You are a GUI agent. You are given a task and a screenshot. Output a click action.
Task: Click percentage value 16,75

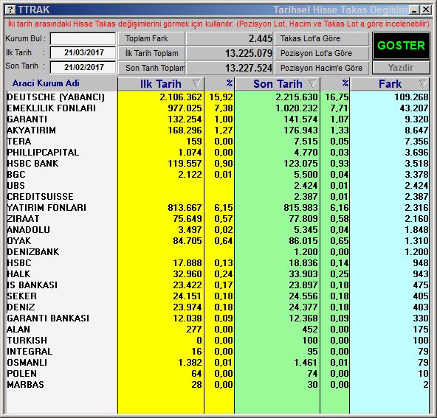[337, 97]
